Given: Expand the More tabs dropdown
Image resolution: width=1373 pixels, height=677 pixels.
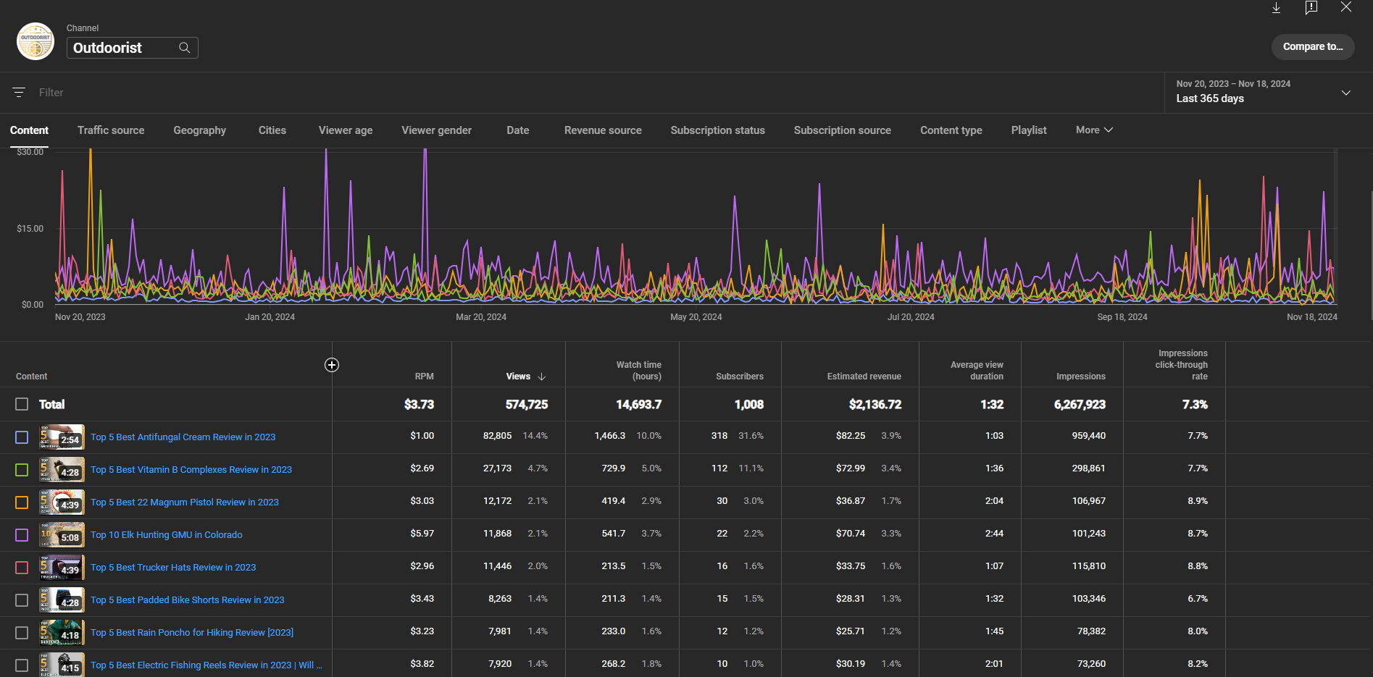Looking at the screenshot, I should (x=1094, y=130).
